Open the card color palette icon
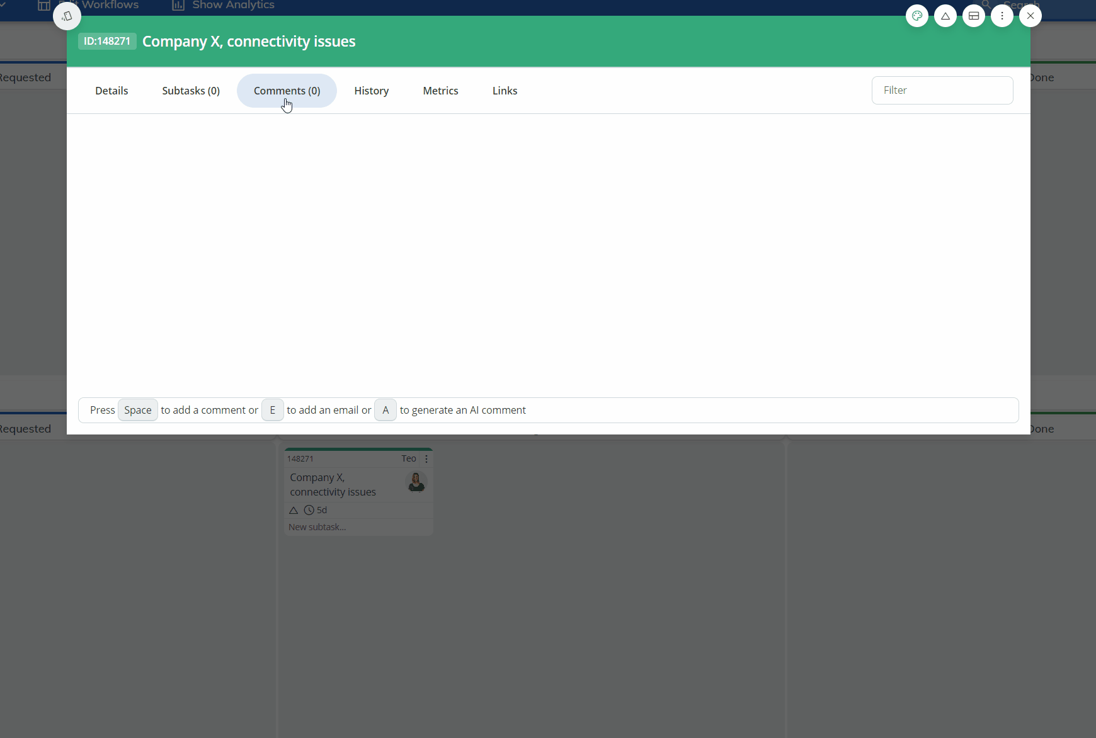The height and width of the screenshot is (738, 1096). tap(916, 16)
